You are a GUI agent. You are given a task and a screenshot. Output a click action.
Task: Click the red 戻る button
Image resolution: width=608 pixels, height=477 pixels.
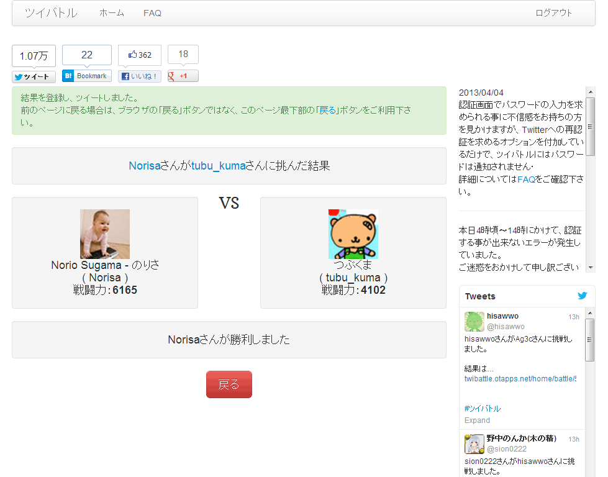click(x=229, y=384)
